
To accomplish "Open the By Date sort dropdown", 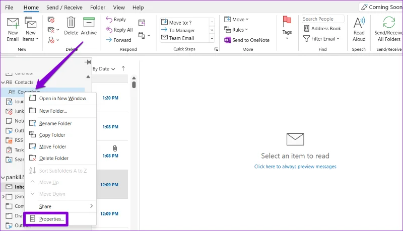I will click(104, 69).
